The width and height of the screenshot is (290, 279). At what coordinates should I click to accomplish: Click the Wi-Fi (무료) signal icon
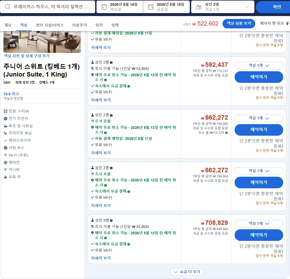6,155
